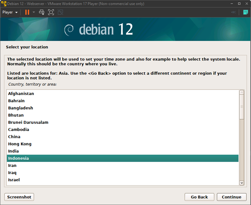The width and height of the screenshot is (251, 205).
Task: Click the Go Back button
Action: (199, 197)
